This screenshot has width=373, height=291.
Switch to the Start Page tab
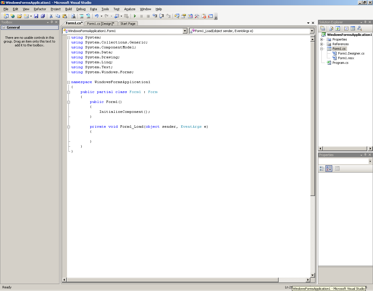(x=128, y=24)
